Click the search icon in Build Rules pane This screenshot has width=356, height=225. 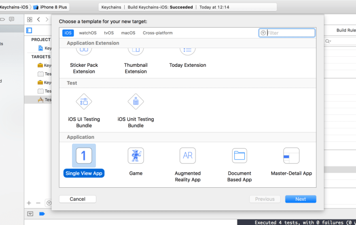328,41
